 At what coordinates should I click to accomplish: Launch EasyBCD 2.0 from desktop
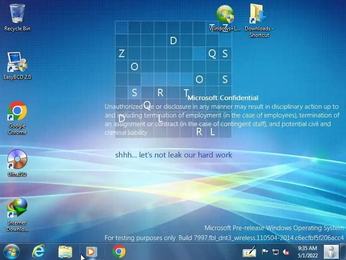click(x=17, y=66)
